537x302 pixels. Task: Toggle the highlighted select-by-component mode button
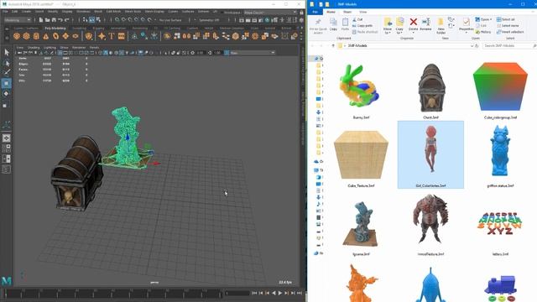[x=91, y=20]
